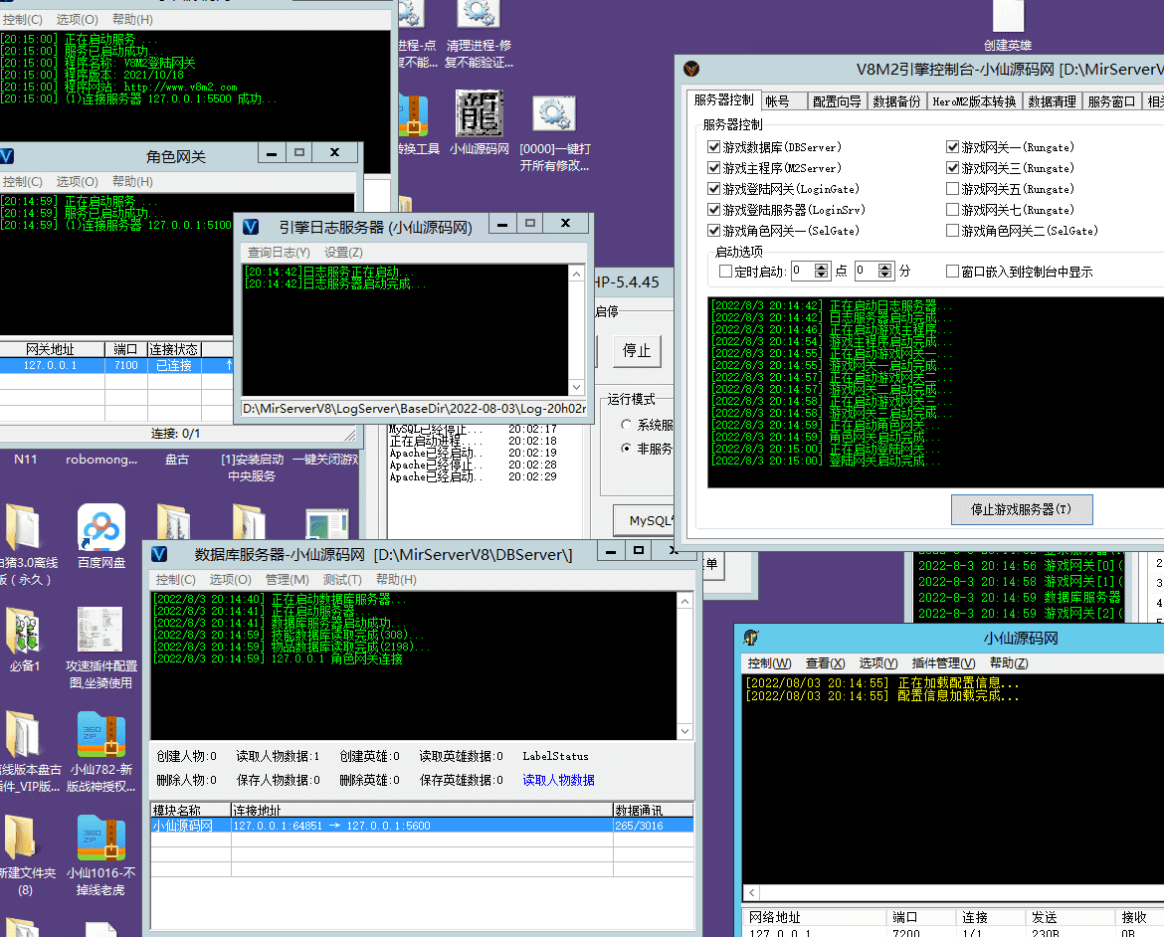Uncheck 游戏数据库(DBServer) checkbox
The width and height of the screenshot is (1164, 937).
click(714, 147)
